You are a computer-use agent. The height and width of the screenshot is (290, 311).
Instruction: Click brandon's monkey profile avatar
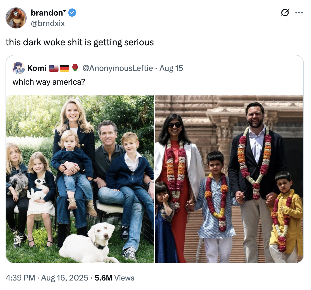tap(16, 18)
